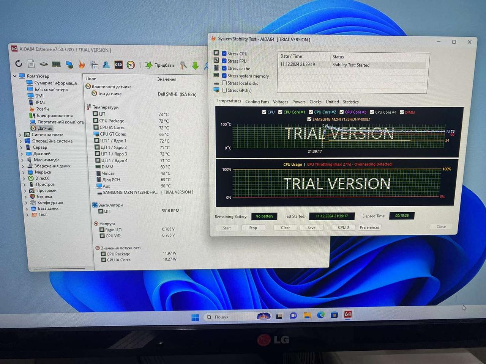This screenshot has width=486, height=364.
Task: Switch to the Voltages tab
Action: tap(281, 102)
